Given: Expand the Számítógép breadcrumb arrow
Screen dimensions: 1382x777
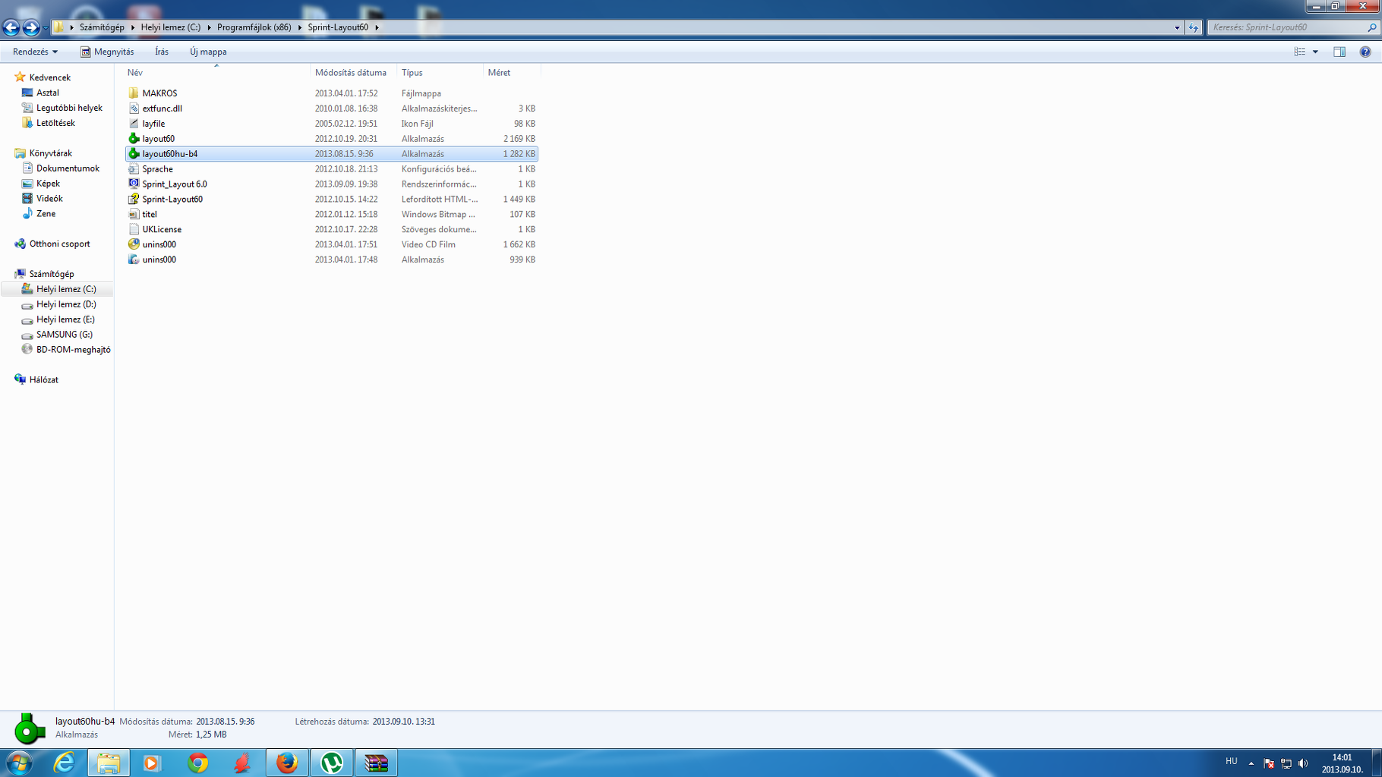Looking at the screenshot, I should pyautogui.click(x=132, y=27).
